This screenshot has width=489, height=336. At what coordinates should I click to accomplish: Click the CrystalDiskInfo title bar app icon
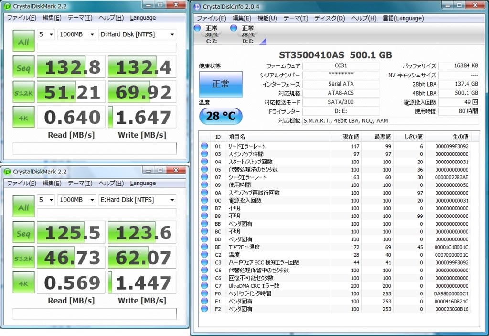point(197,7)
